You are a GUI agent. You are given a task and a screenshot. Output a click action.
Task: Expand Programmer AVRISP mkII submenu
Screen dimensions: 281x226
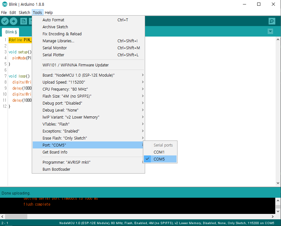coord(88,162)
